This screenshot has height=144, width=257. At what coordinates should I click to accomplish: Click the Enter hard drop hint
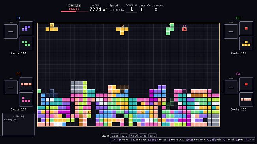coord(195,140)
